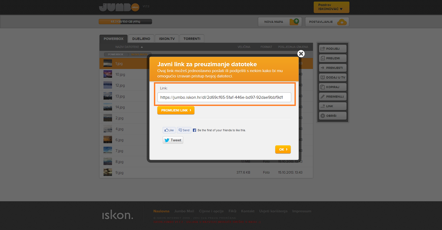Screen dimensions: 442x230
Task: Sort by FORMAT column header
Action: click(x=266, y=47)
